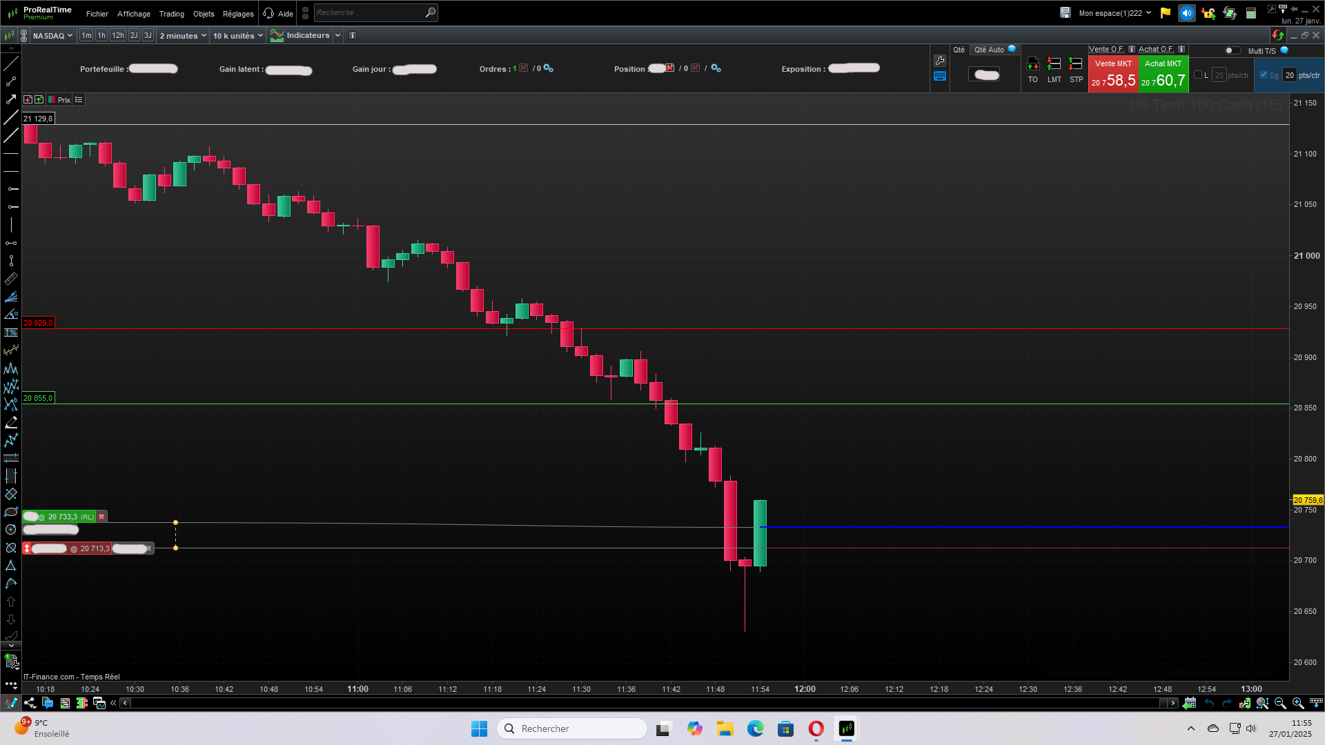Click the blue keyboard shortcuts icon
Screen dimensions: 1325x745
[939, 77]
